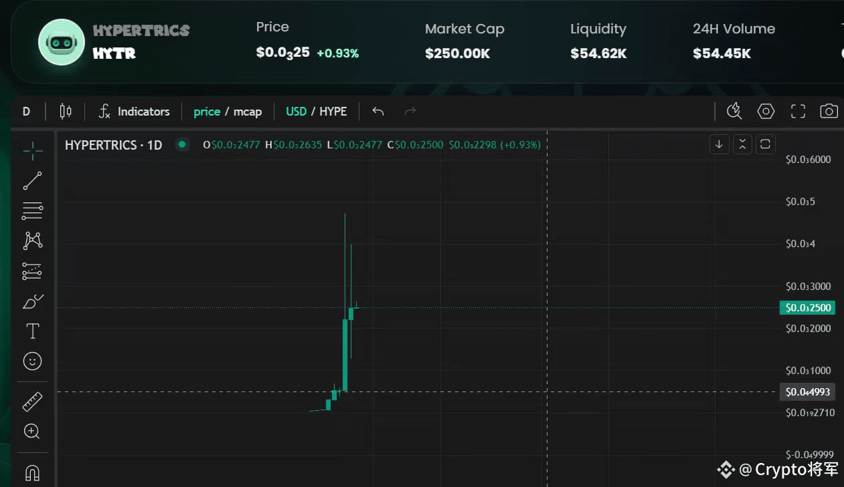Viewport: 844px width, 487px height.
Task: Click the green current price label 2500
Action: pos(807,307)
